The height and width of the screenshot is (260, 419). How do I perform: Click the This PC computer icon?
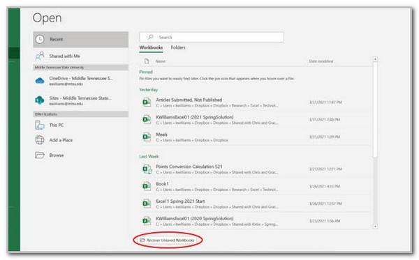[x=40, y=125]
